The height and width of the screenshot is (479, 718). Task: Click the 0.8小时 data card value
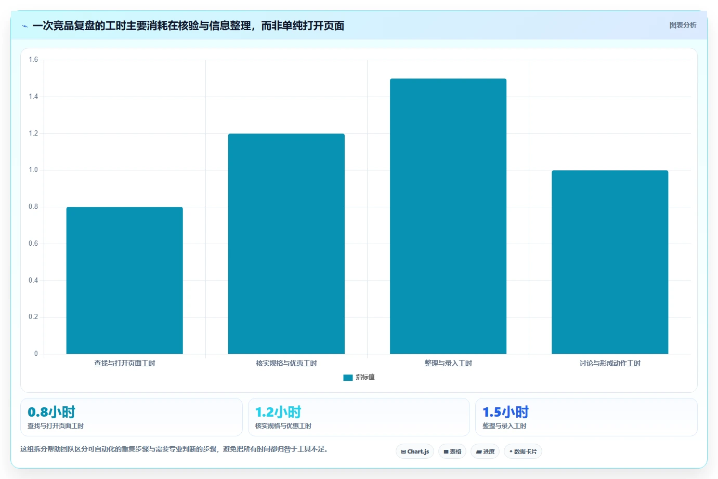tap(51, 412)
